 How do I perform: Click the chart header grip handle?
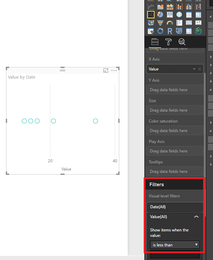(x=63, y=70)
